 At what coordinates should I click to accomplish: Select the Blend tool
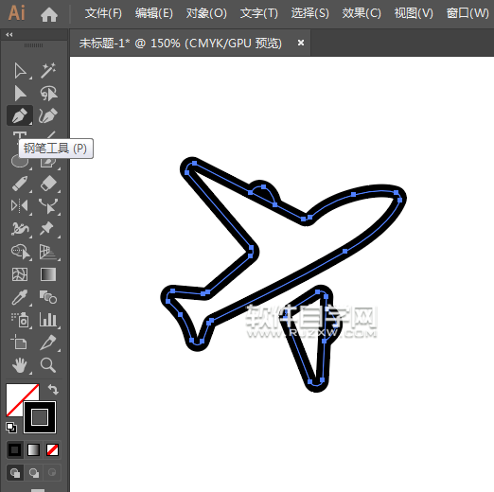pos(48,297)
